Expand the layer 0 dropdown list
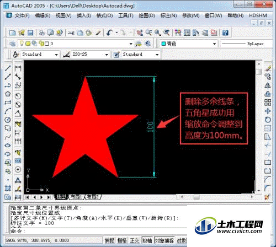 [131, 44]
